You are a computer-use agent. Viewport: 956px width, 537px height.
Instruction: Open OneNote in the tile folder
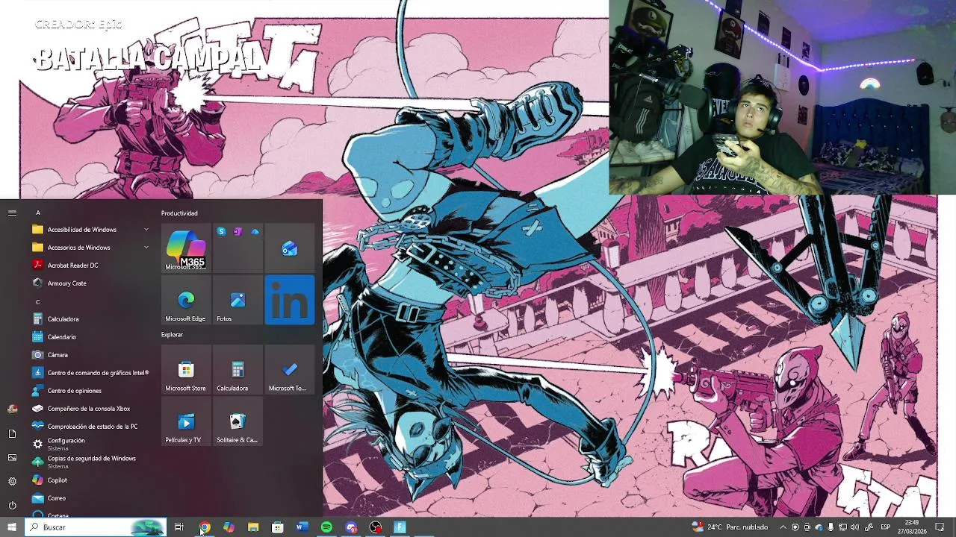(x=238, y=232)
